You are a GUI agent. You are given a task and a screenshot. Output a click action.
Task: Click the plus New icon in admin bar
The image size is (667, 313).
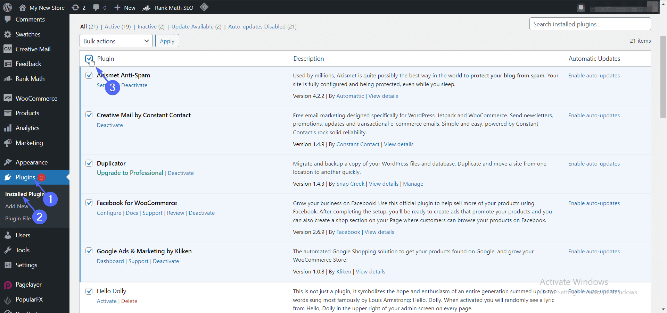(117, 7)
